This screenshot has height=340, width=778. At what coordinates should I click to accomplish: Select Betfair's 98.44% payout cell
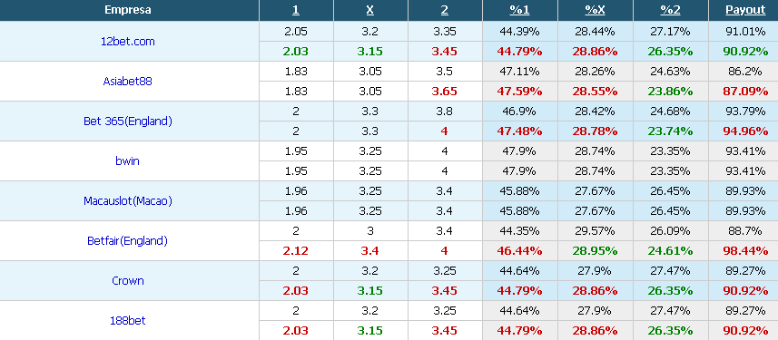coord(743,251)
